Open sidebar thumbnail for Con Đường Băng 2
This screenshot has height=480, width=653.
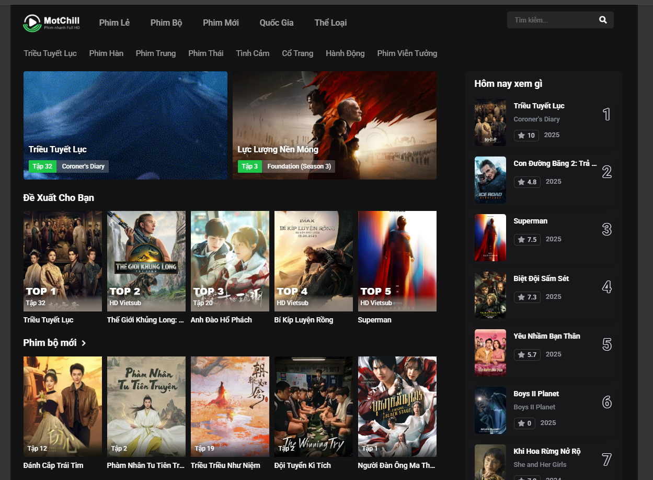coord(490,180)
